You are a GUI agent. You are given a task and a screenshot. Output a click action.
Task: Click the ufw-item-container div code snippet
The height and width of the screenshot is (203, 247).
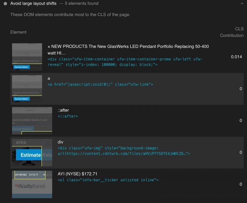(x=125, y=62)
